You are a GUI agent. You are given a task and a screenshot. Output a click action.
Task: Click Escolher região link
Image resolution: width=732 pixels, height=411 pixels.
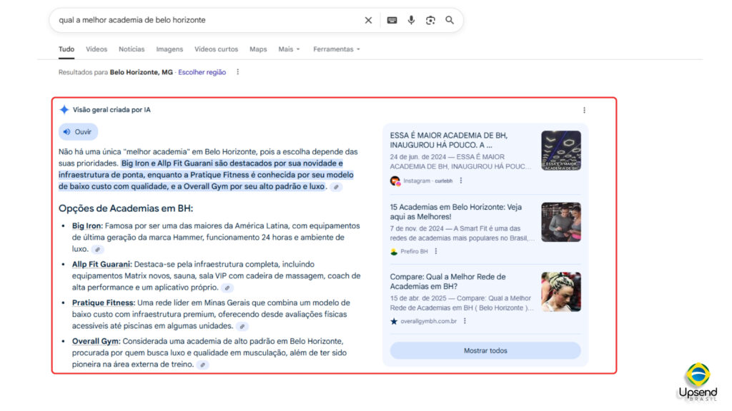(202, 72)
